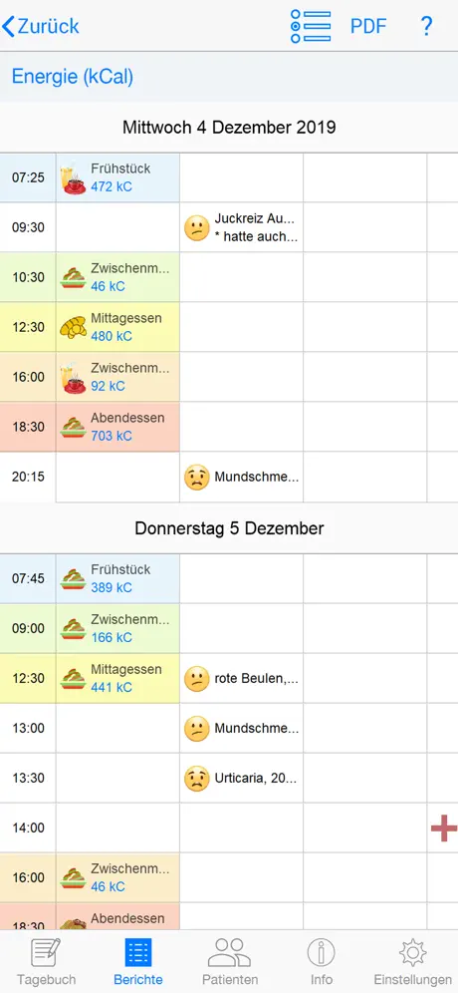
Task: Open the 20:15 Mundschmerzen symptom entry
Action: (241, 477)
